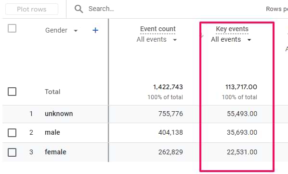Select the male row checkbox
This screenshot has height=174, width=288.
[x=12, y=132]
